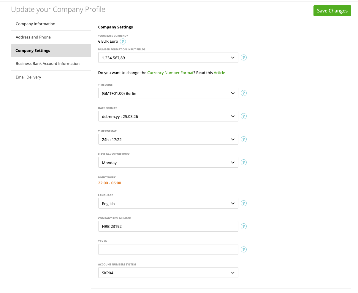358x293 pixels.
Task: Open help tooltip for Time Zone
Action: pyautogui.click(x=243, y=93)
